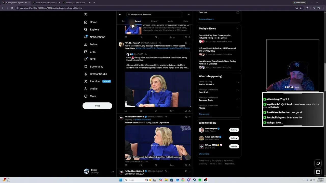Close the Today's News panel
This screenshot has height=183, width=326.
pyautogui.click(x=237, y=28)
